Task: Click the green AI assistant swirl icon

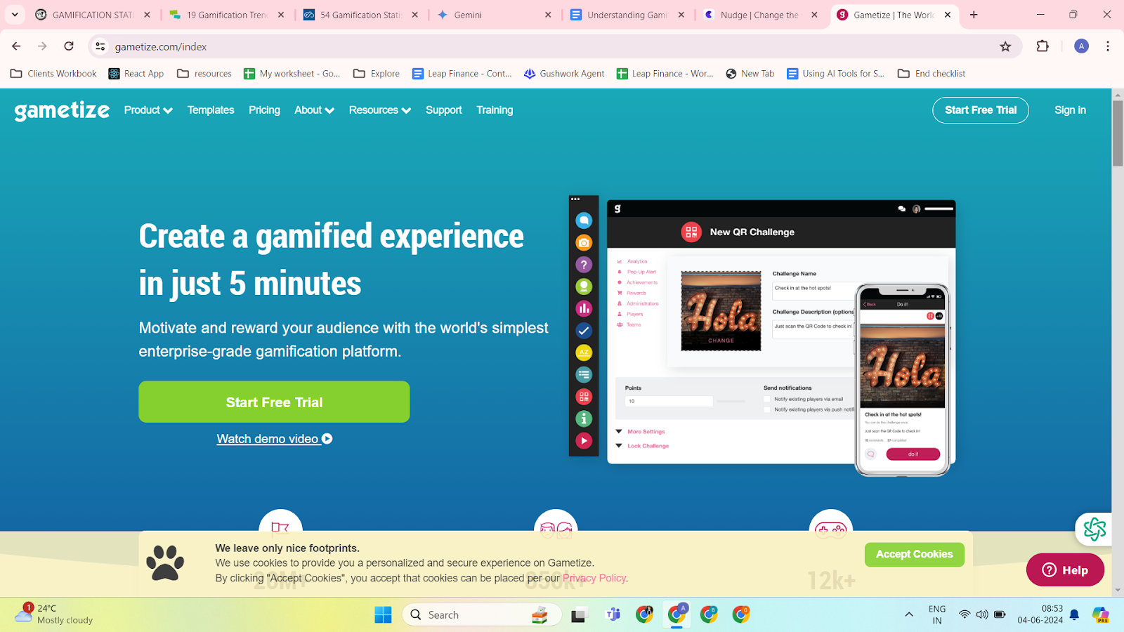Action: pos(1094,529)
